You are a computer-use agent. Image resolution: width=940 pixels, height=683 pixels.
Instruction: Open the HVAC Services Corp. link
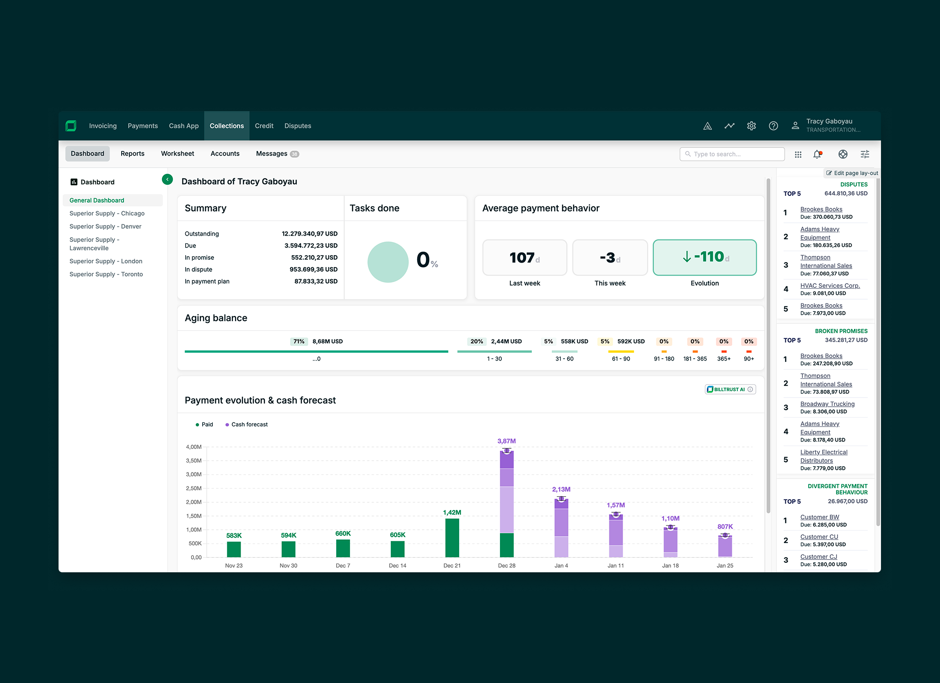830,285
